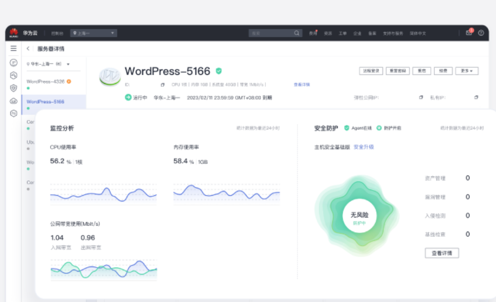Click the 重启 button
496x302 pixels.
click(x=422, y=71)
